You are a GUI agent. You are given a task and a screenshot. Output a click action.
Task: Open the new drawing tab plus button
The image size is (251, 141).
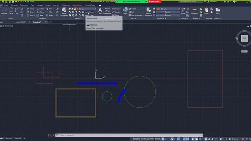(x=51, y=22)
